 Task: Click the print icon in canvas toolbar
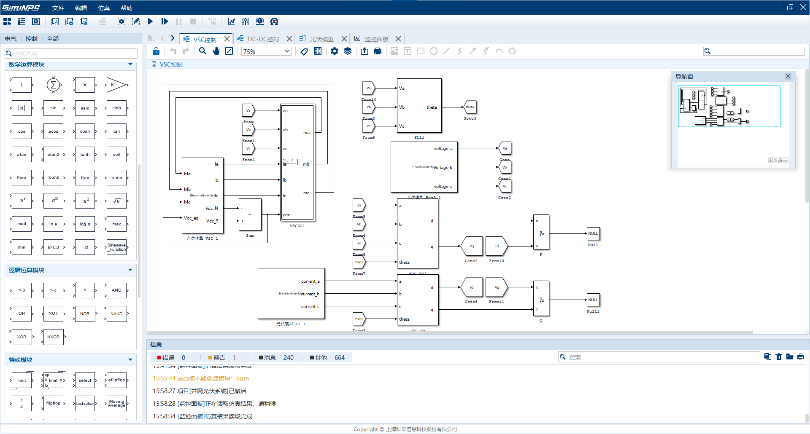[x=378, y=51]
